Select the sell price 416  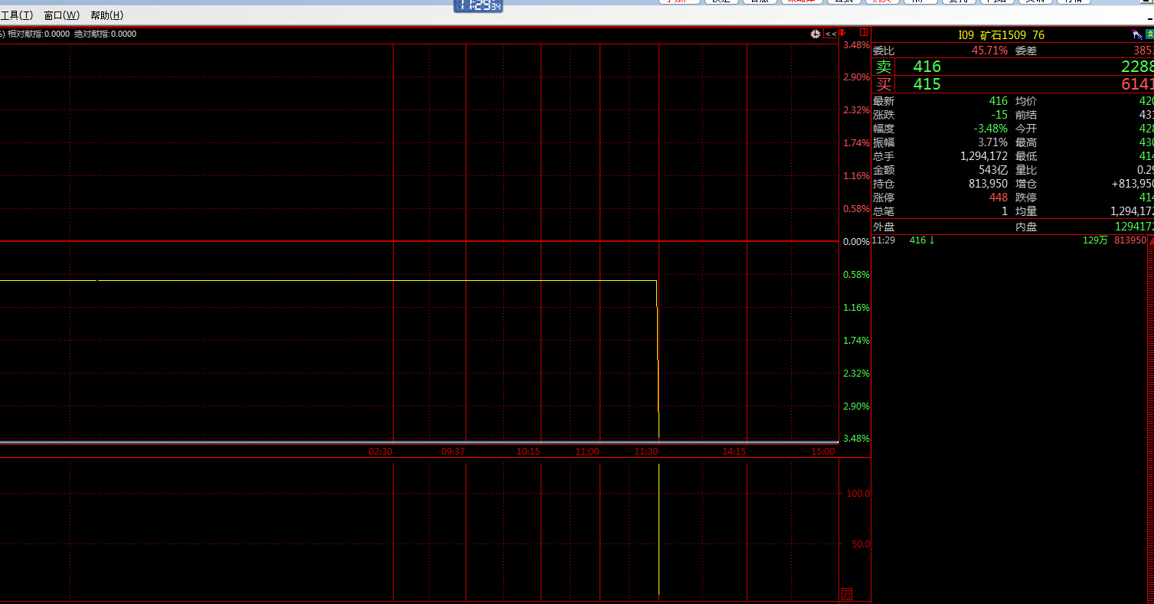(x=927, y=67)
